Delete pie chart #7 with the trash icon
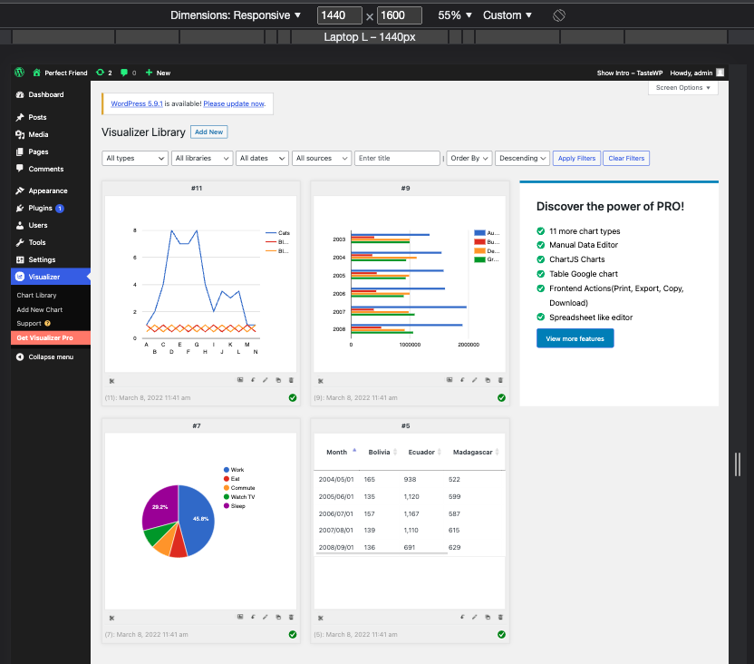This screenshot has width=754, height=664. tap(291, 617)
